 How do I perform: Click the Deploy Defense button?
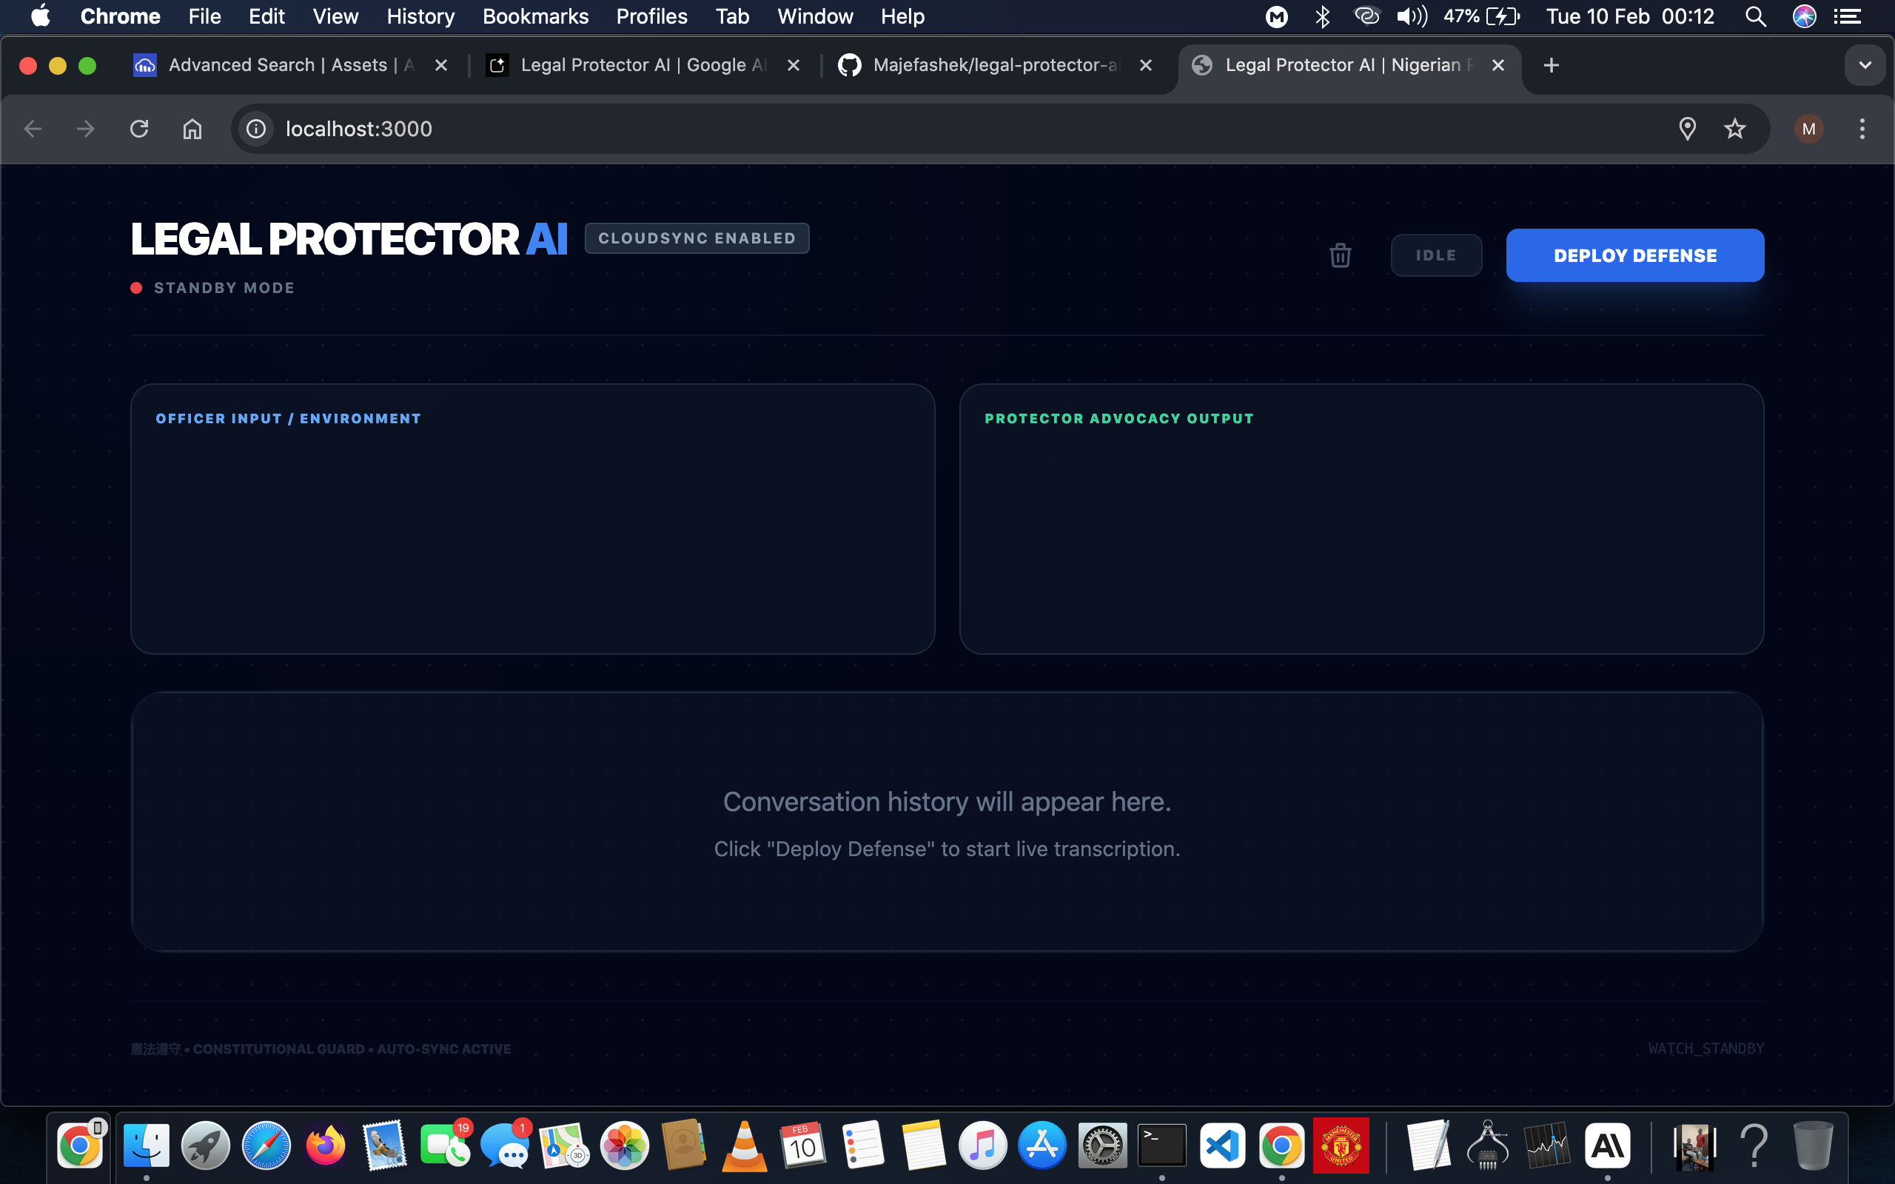1634,255
